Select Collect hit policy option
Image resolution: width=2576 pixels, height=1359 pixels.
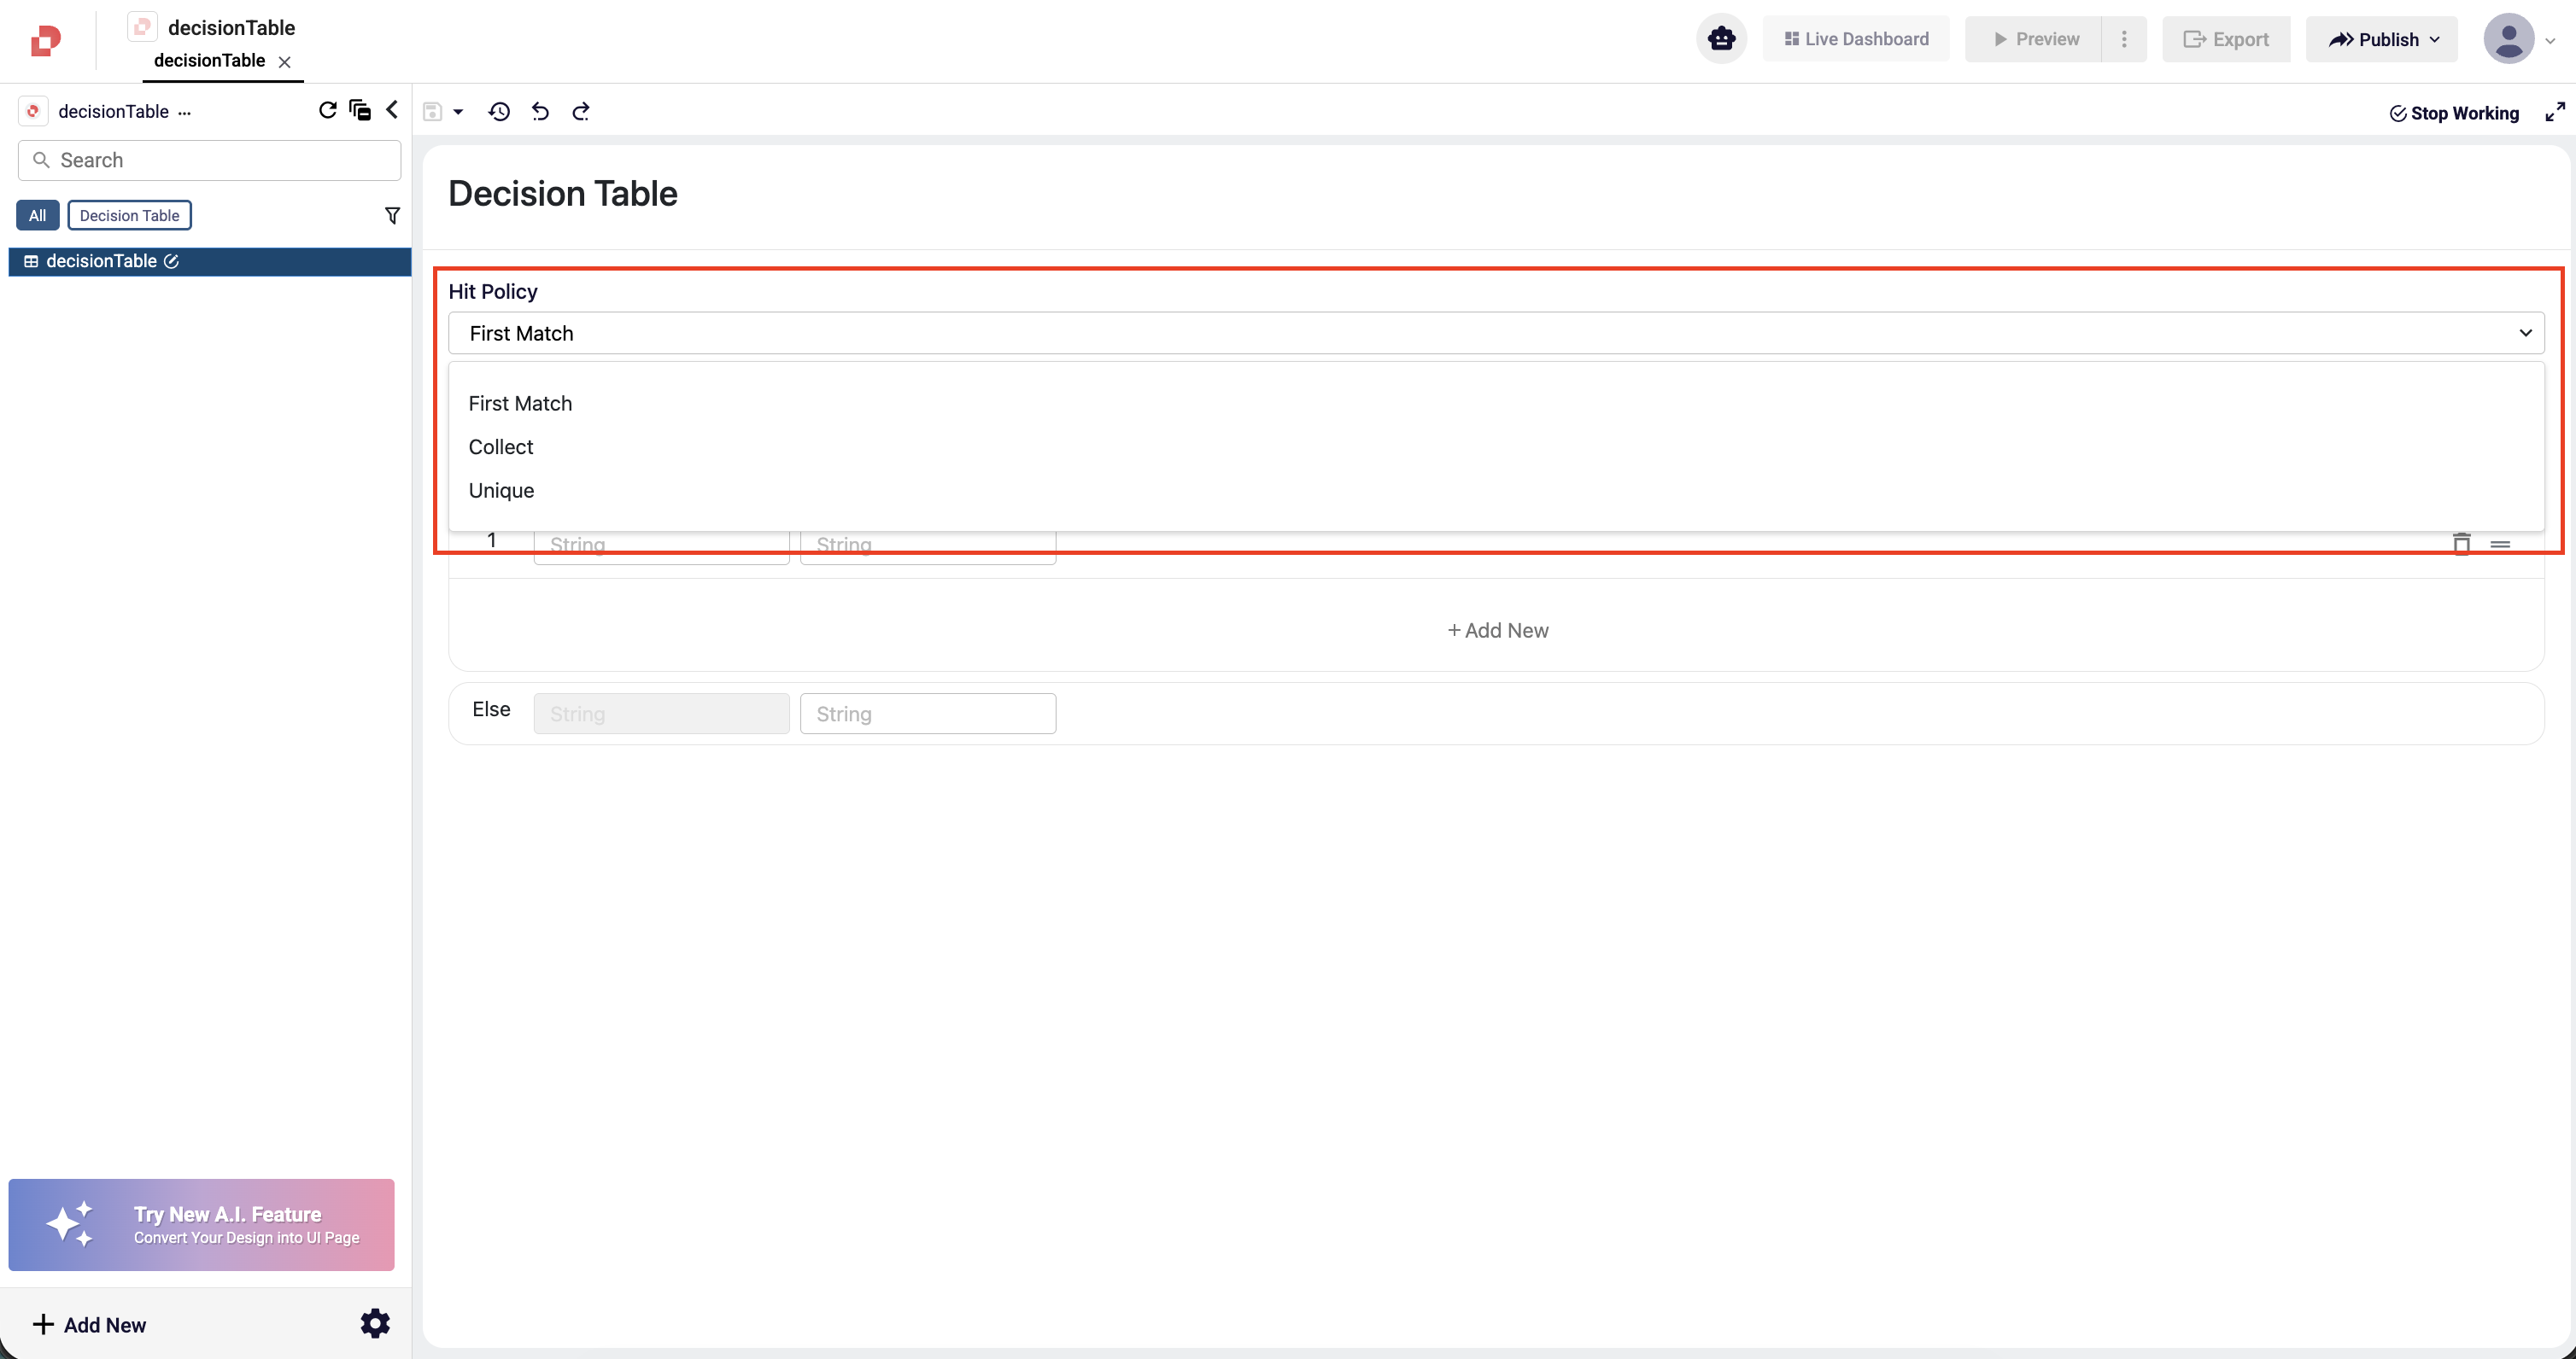pyautogui.click(x=501, y=446)
